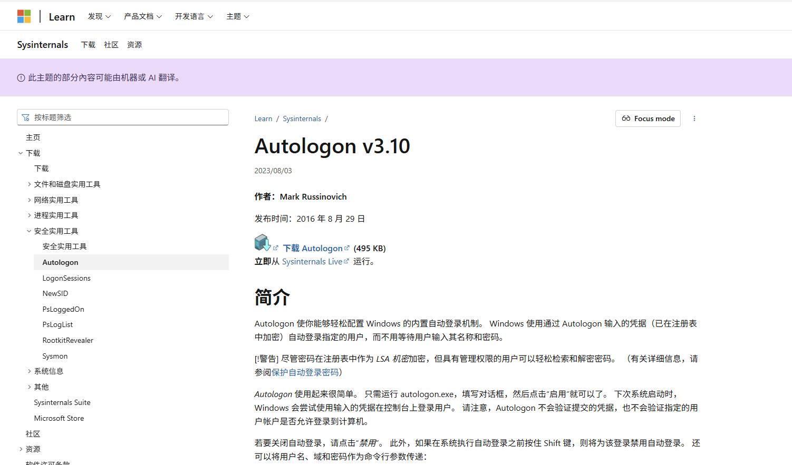Viewport: 792px width, 465px height.
Task: Click the Microsoft logo icon
Action: (x=23, y=16)
